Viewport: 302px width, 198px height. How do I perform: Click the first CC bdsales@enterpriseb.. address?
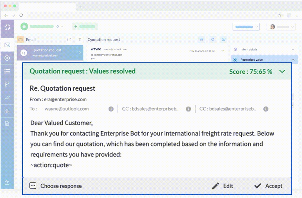150,109
